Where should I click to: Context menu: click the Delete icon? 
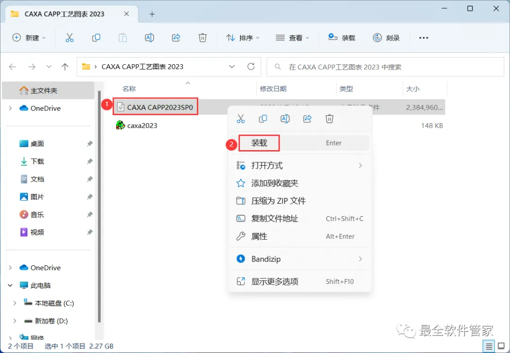click(330, 118)
